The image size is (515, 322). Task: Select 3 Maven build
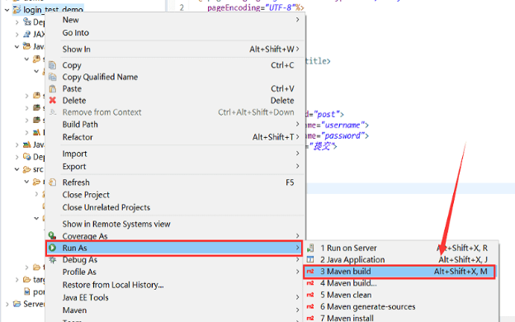tap(399, 272)
